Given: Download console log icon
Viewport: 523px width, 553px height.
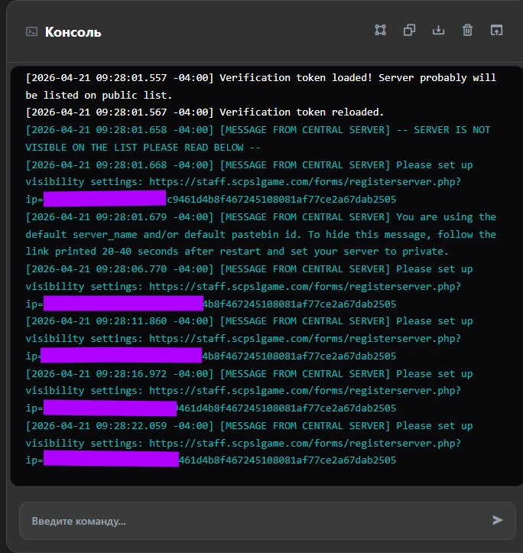Looking at the screenshot, I should tap(438, 31).
